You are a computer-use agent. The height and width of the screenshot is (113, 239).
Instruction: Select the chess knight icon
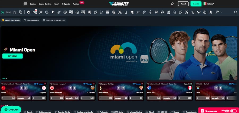[x=126, y=12]
